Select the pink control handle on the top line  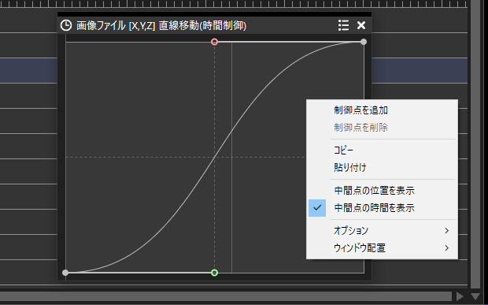pyautogui.click(x=214, y=42)
